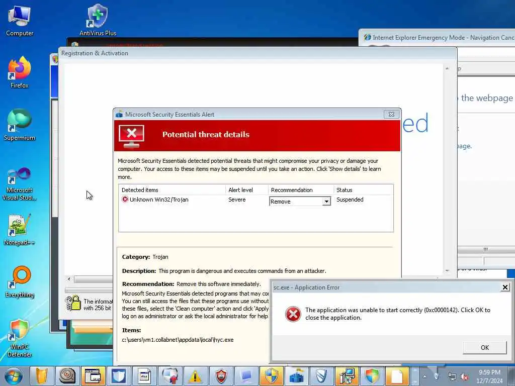The width and height of the screenshot is (515, 386).
Task: Click the blue monitor taskbar icon
Action: (246, 376)
